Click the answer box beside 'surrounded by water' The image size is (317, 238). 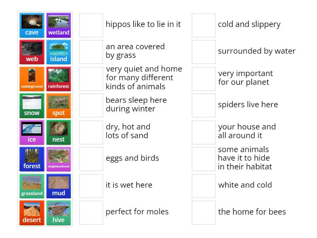pyautogui.click(x=203, y=52)
